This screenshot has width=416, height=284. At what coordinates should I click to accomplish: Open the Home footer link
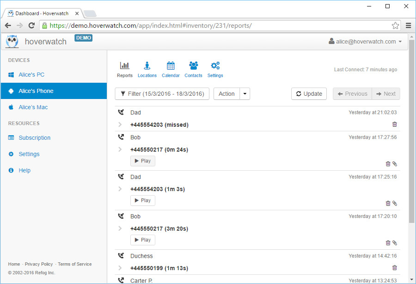coord(14,264)
